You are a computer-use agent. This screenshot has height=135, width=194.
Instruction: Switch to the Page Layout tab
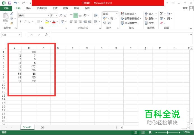click(x=42, y=8)
